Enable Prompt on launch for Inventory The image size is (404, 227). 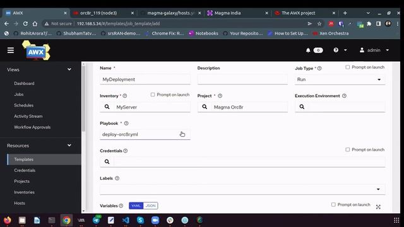tap(153, 95)
